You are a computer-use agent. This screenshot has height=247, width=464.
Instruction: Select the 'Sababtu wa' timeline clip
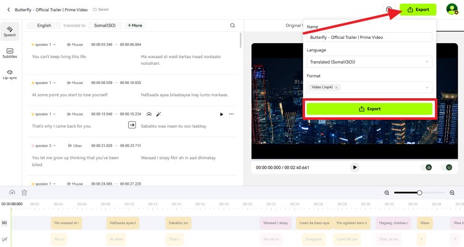pyautogui.click(x=178, y=223)
